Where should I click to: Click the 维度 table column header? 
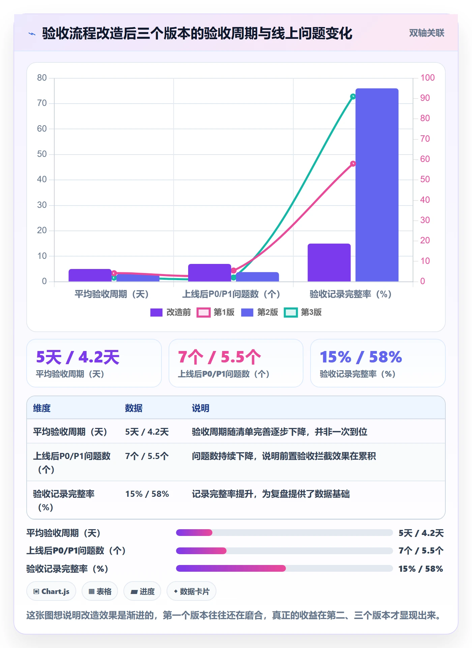point(42,408)
